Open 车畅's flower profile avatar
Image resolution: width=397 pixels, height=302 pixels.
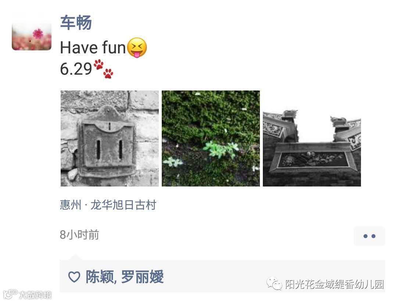(32, 37)
